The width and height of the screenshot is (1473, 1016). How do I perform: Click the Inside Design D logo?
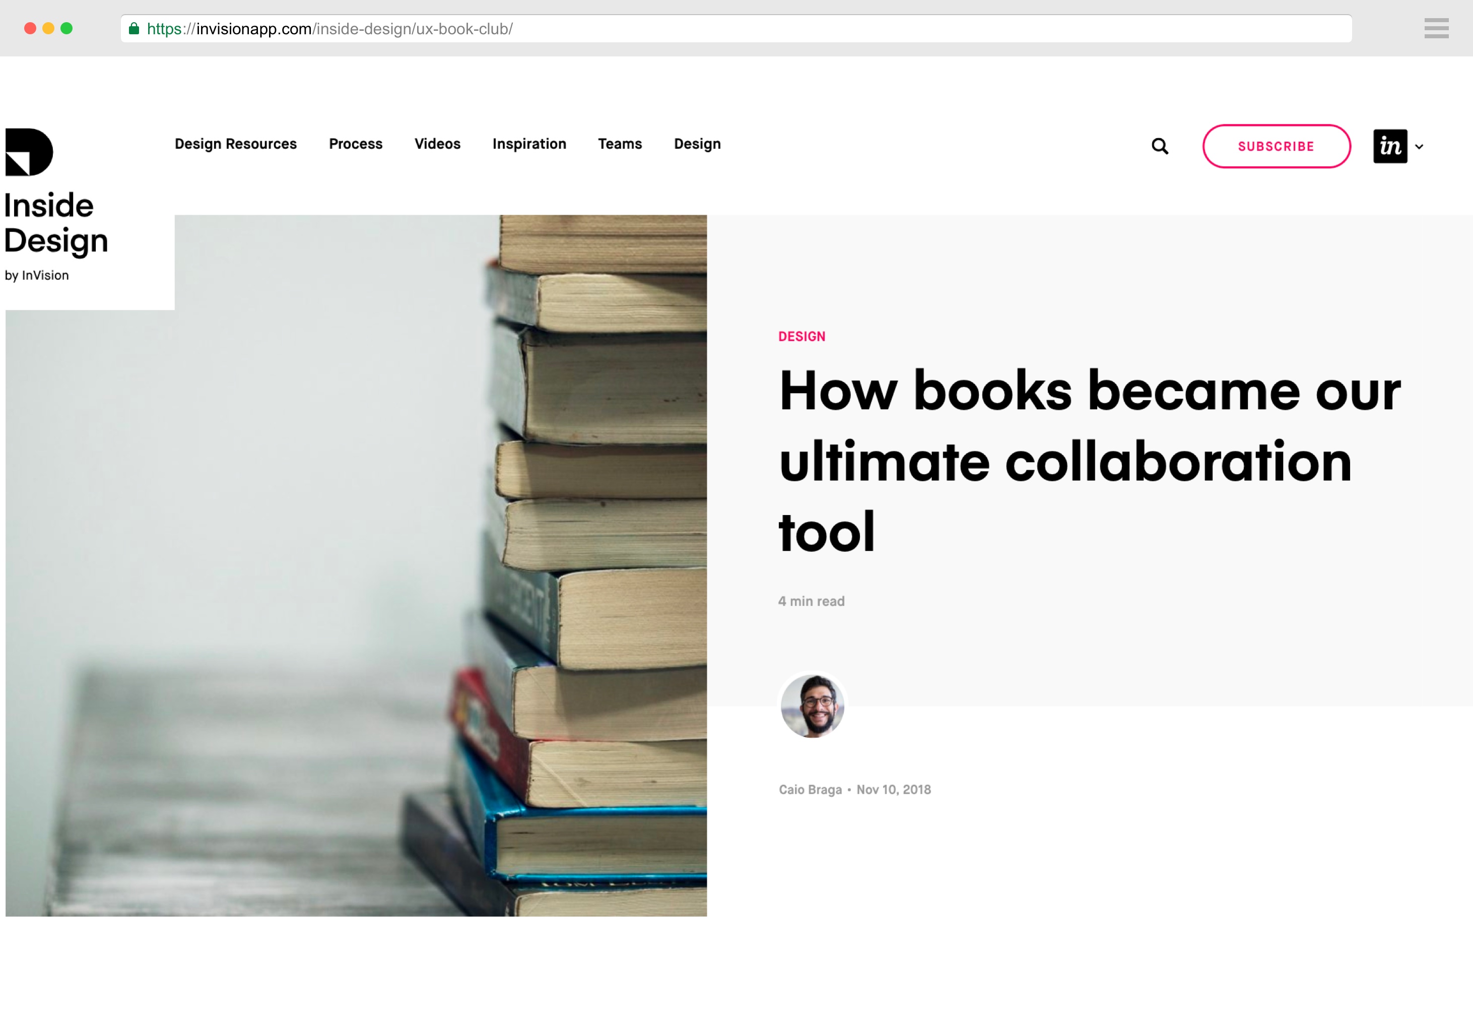click(29, 152)
